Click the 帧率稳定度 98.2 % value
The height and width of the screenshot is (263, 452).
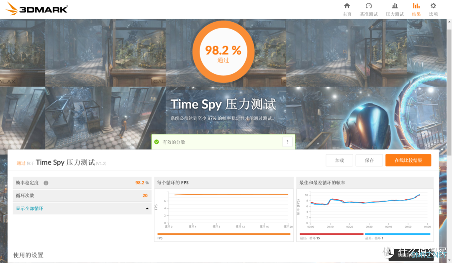click(142, 183)
